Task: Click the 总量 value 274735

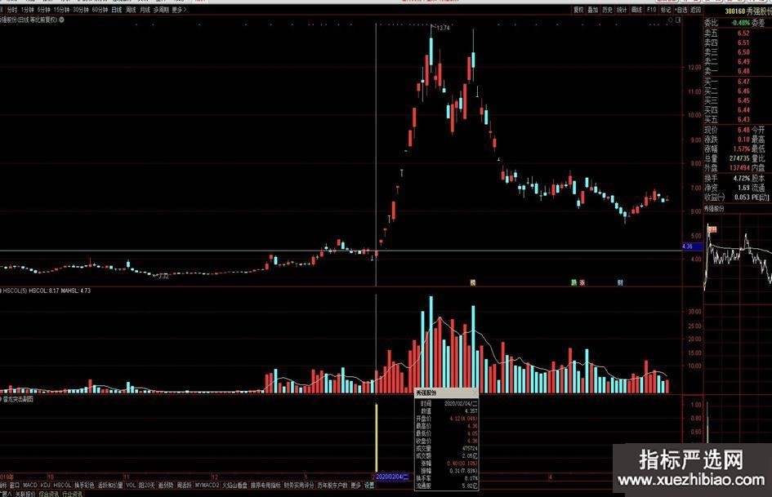Action: (x=739, y=158)
